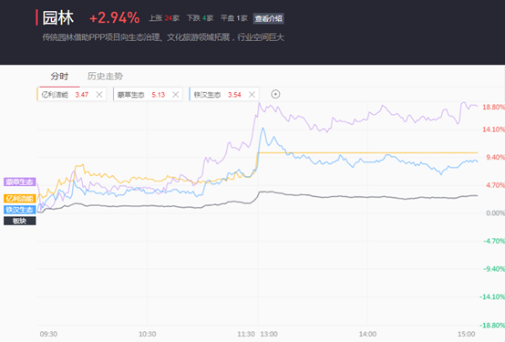The image size is (505, 342).
Task: Click the 查看介绍 button
Action: (x=268, y=18)
